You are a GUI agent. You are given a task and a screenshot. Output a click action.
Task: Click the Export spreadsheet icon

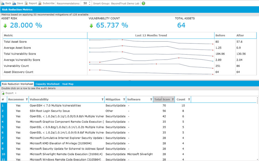[x=3, y=93]
